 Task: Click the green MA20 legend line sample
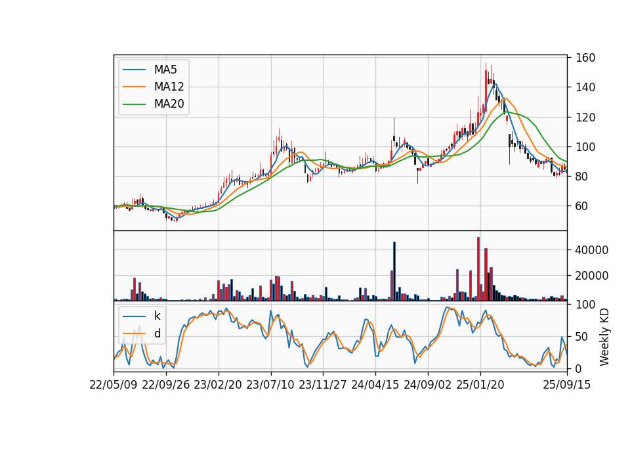[134, 104]
